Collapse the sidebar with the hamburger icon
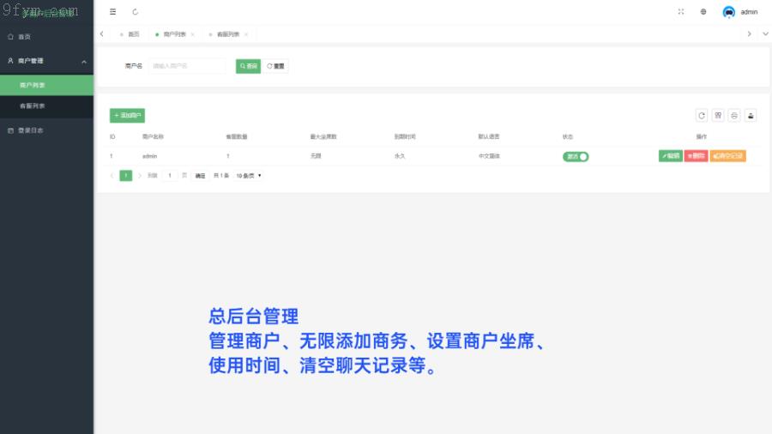Screen dimensions: 772x434 coord(113,12)
